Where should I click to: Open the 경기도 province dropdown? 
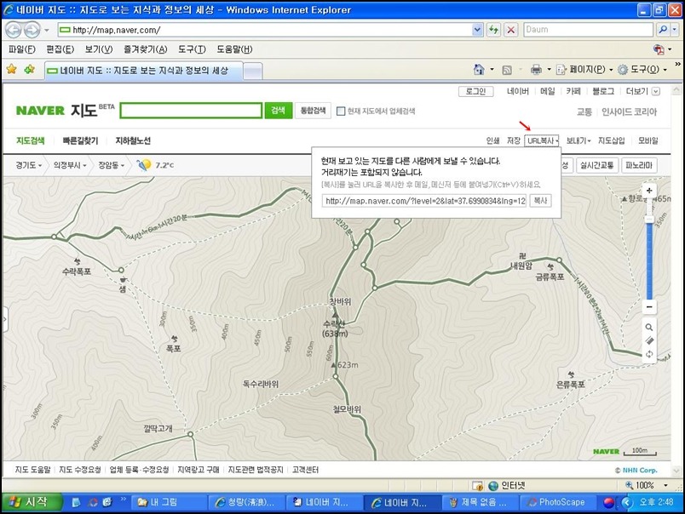coord(28,165)
